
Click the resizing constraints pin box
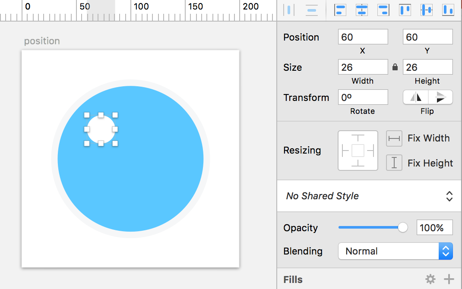358,151
